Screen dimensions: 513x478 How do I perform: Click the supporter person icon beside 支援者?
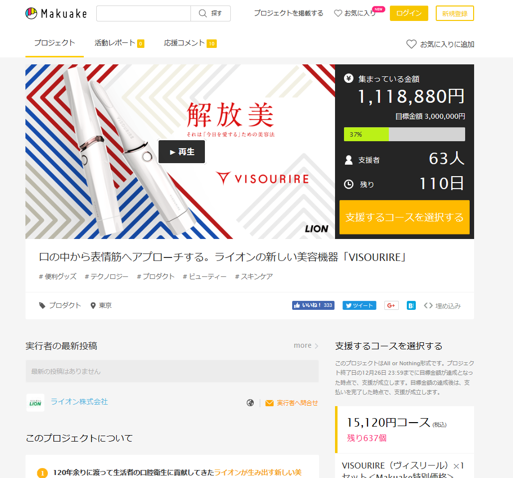[349, 160]
